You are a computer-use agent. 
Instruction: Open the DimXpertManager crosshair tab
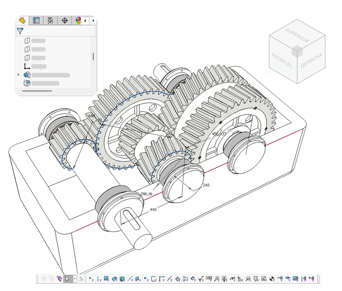(x=65, y=21)
